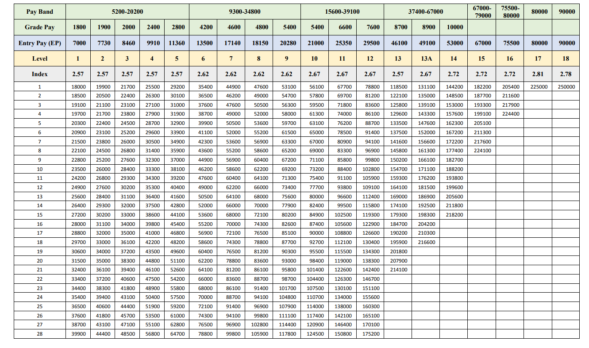Click the Level 15 header cell
This screenshot has width=589, height=348.
[x=481, y=58]
